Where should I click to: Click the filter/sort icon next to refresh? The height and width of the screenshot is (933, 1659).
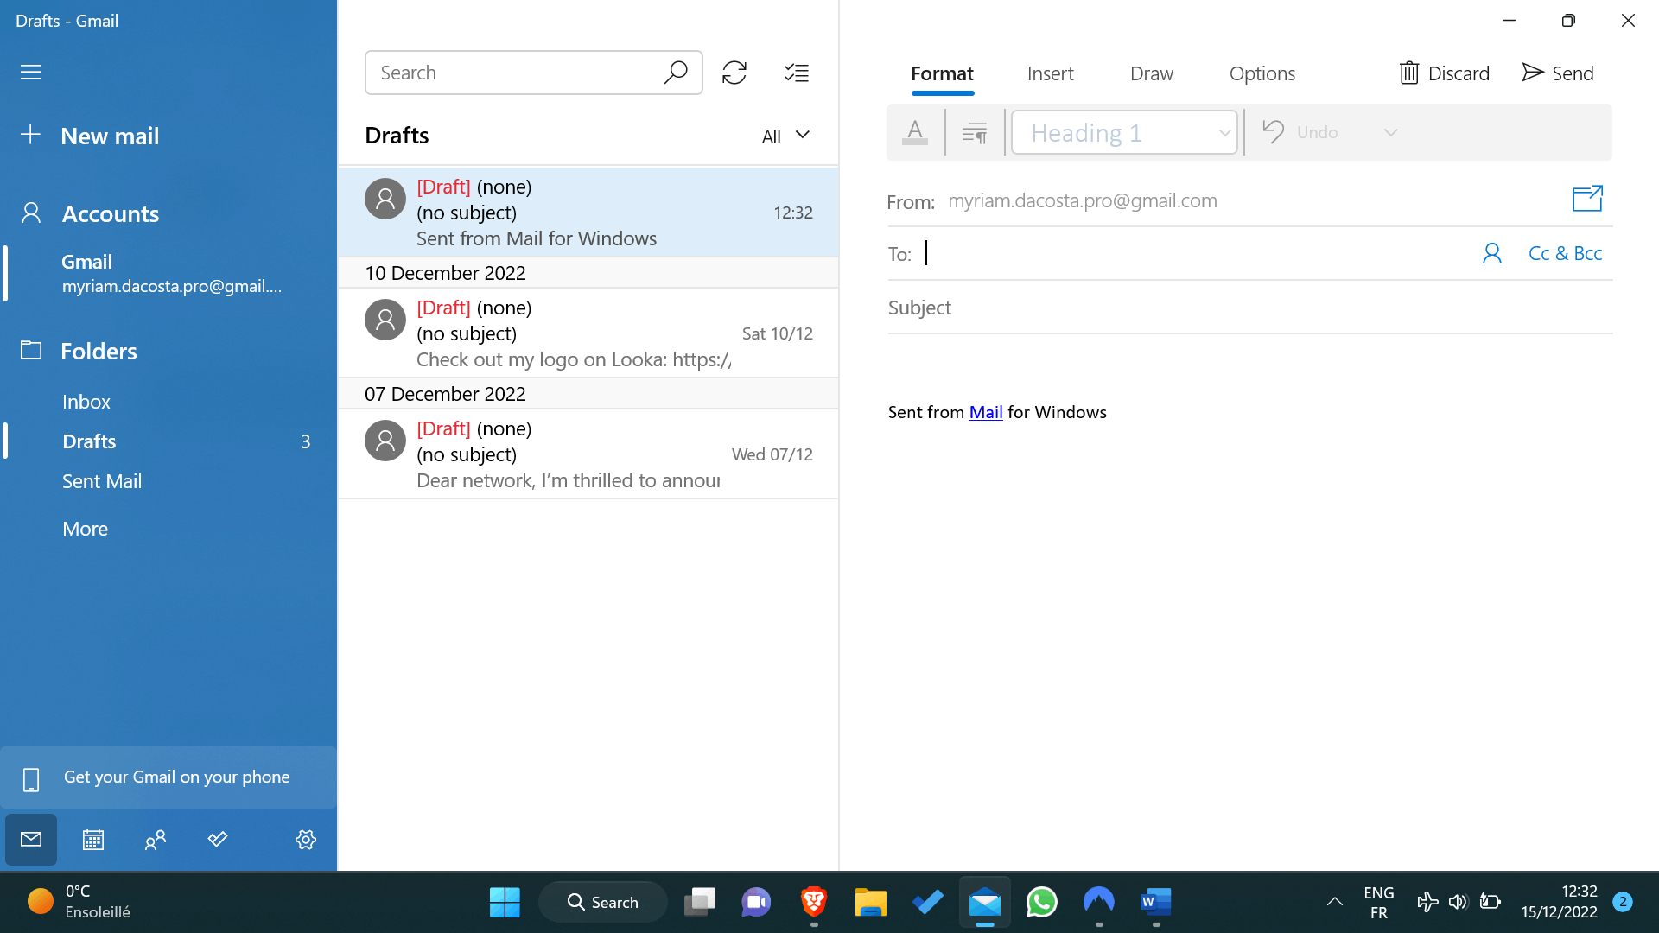point(797,72)
